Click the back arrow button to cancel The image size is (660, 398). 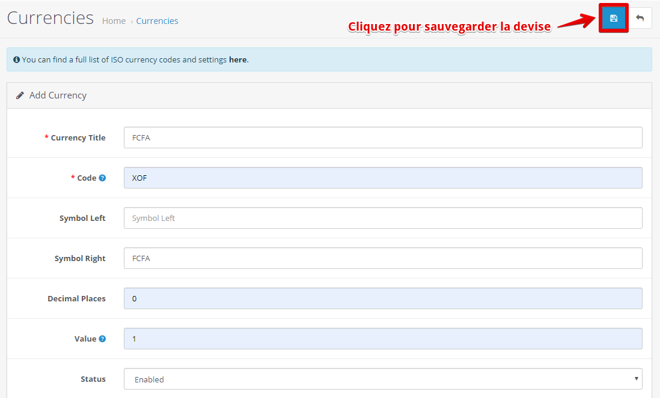pos(640,18)
